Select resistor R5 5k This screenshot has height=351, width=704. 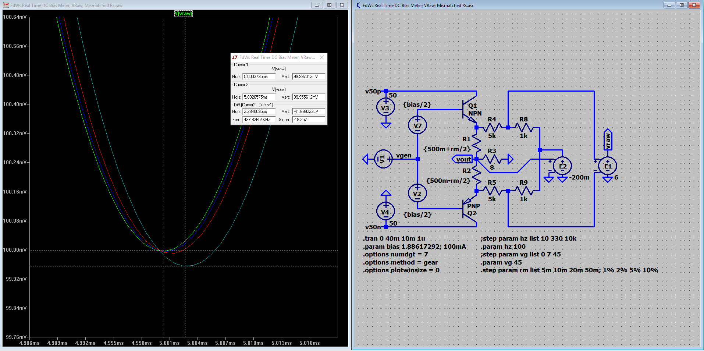coord(492,191)
